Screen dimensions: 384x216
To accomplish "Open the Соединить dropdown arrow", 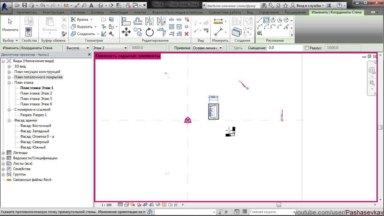I will (98, 34).
